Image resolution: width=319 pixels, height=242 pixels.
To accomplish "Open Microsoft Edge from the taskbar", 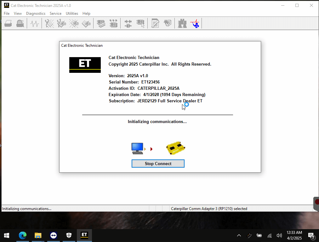I will pos(23,235).
